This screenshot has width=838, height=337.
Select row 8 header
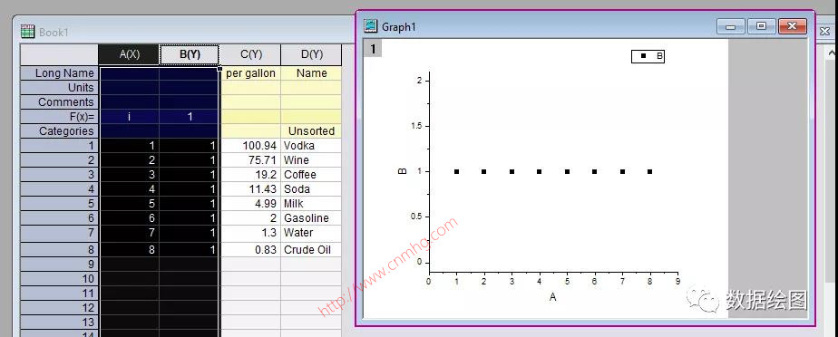59,249
